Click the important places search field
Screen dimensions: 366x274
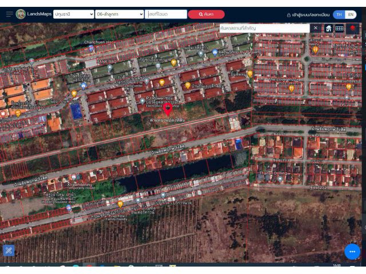coord(264,28)
